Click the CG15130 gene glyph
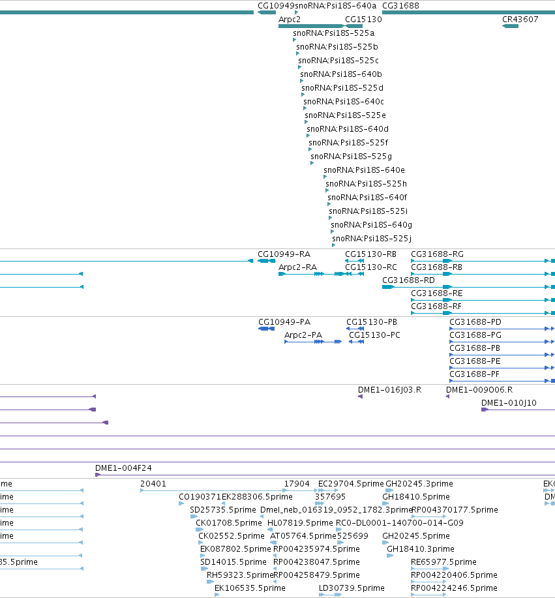 click(x=353, y=26)
